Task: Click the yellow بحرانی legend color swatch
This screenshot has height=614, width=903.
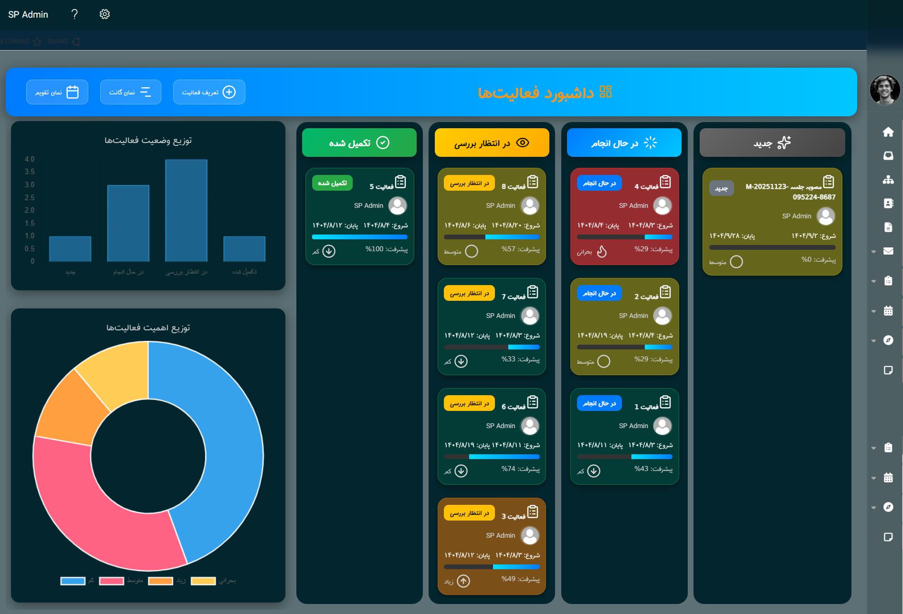Action: (x=203, y=581)
